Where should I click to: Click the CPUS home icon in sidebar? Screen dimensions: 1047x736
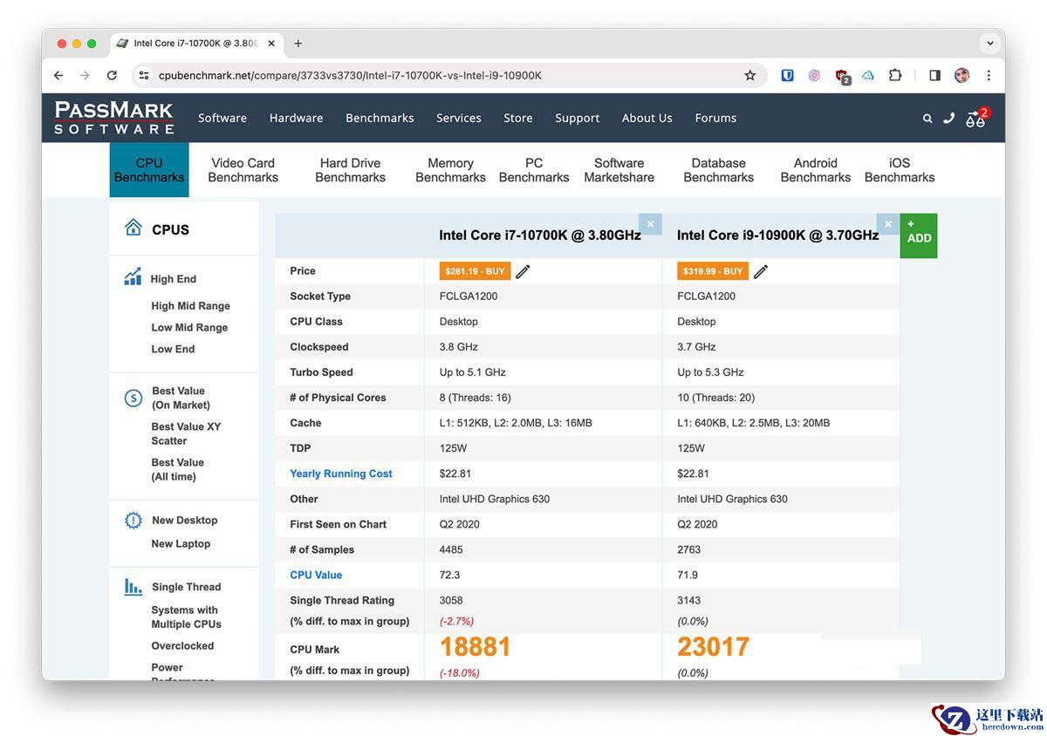[x=133, y=228]
